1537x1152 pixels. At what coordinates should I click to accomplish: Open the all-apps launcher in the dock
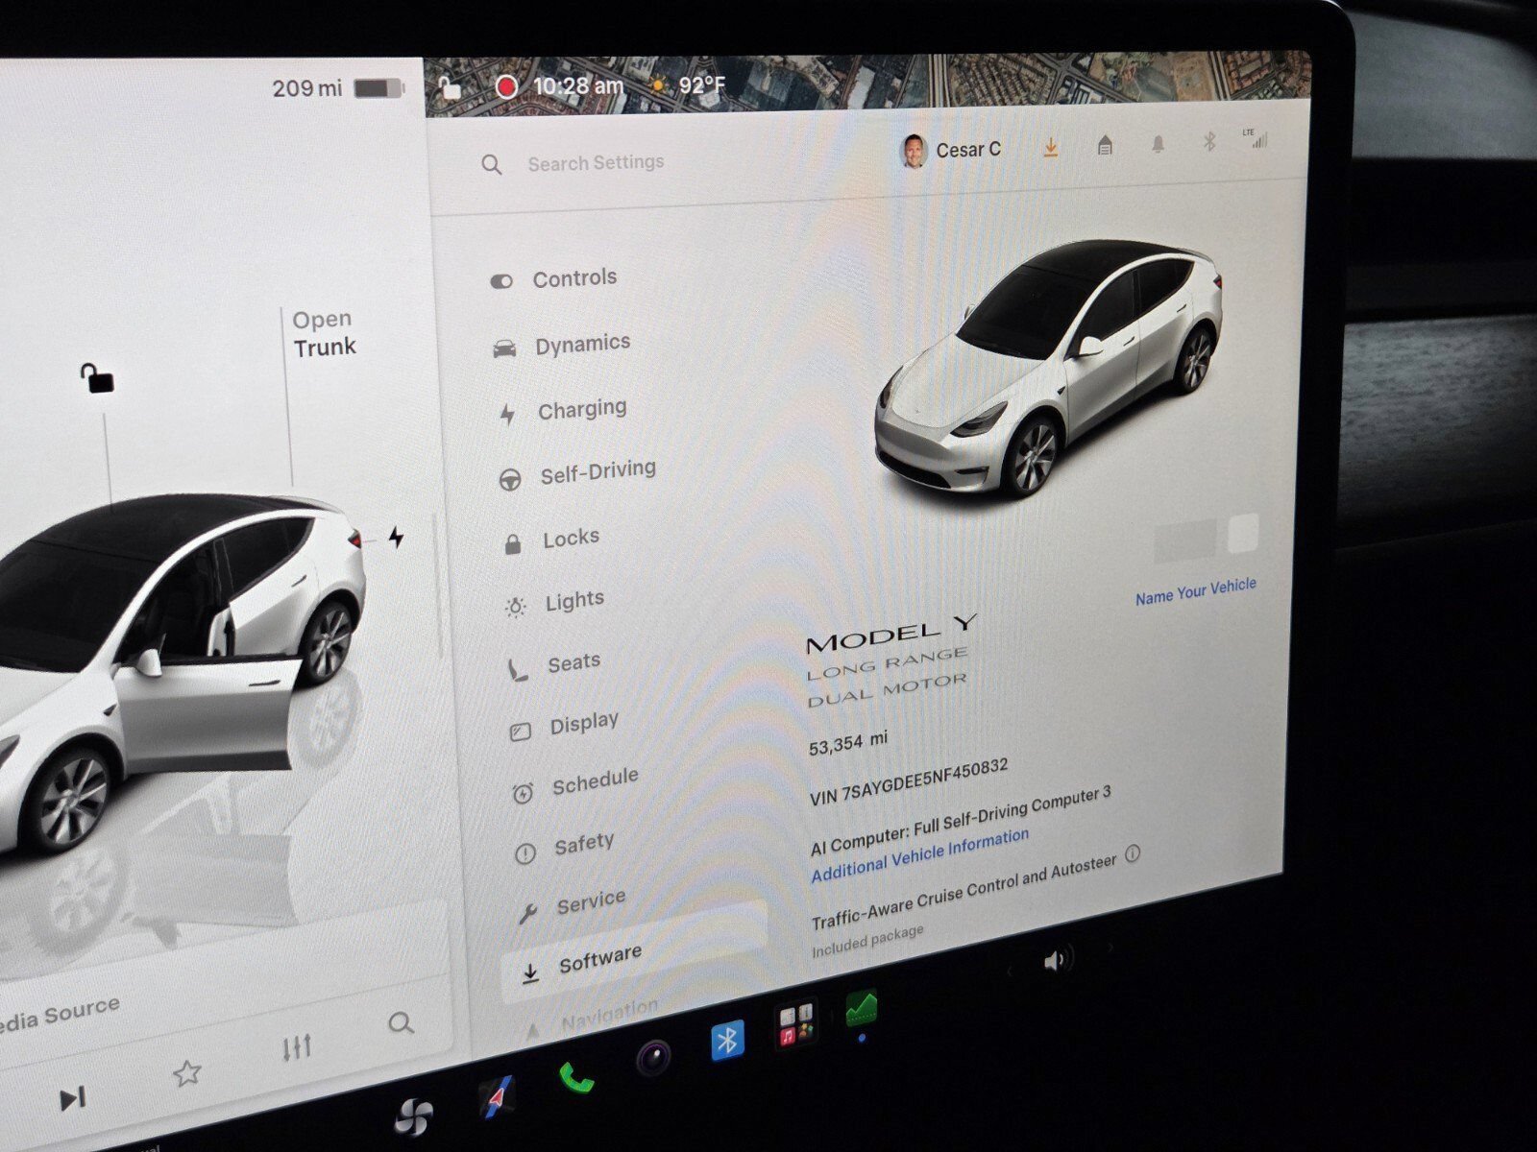click(x=795, y=1023)
